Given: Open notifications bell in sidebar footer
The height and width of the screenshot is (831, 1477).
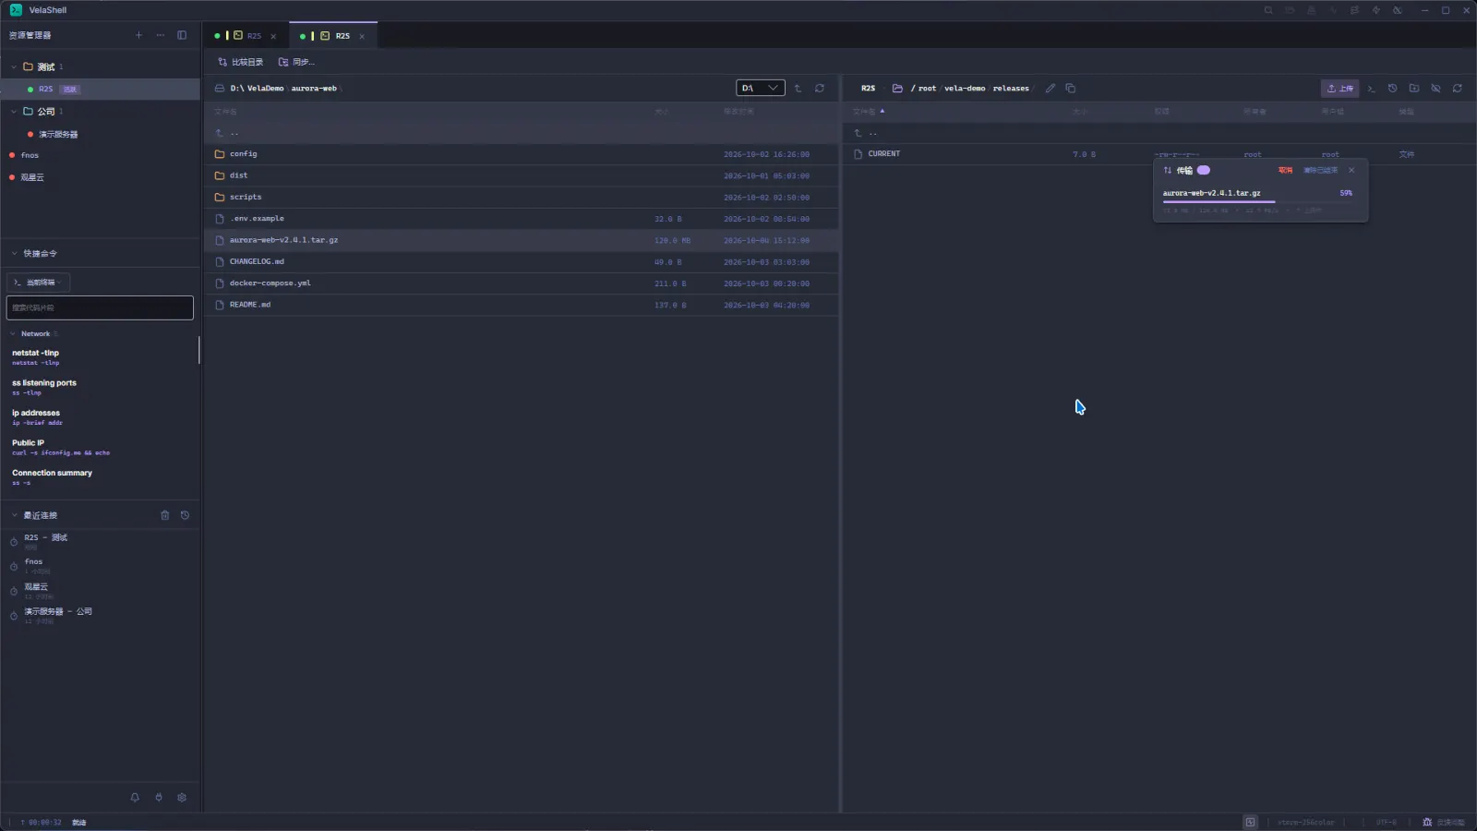Looking at the screenshot, I should tap(135, 797).
